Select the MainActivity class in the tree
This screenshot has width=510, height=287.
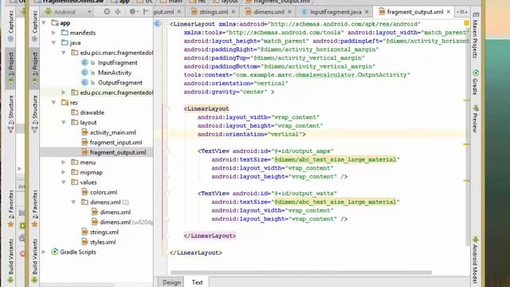pos(115,73)
